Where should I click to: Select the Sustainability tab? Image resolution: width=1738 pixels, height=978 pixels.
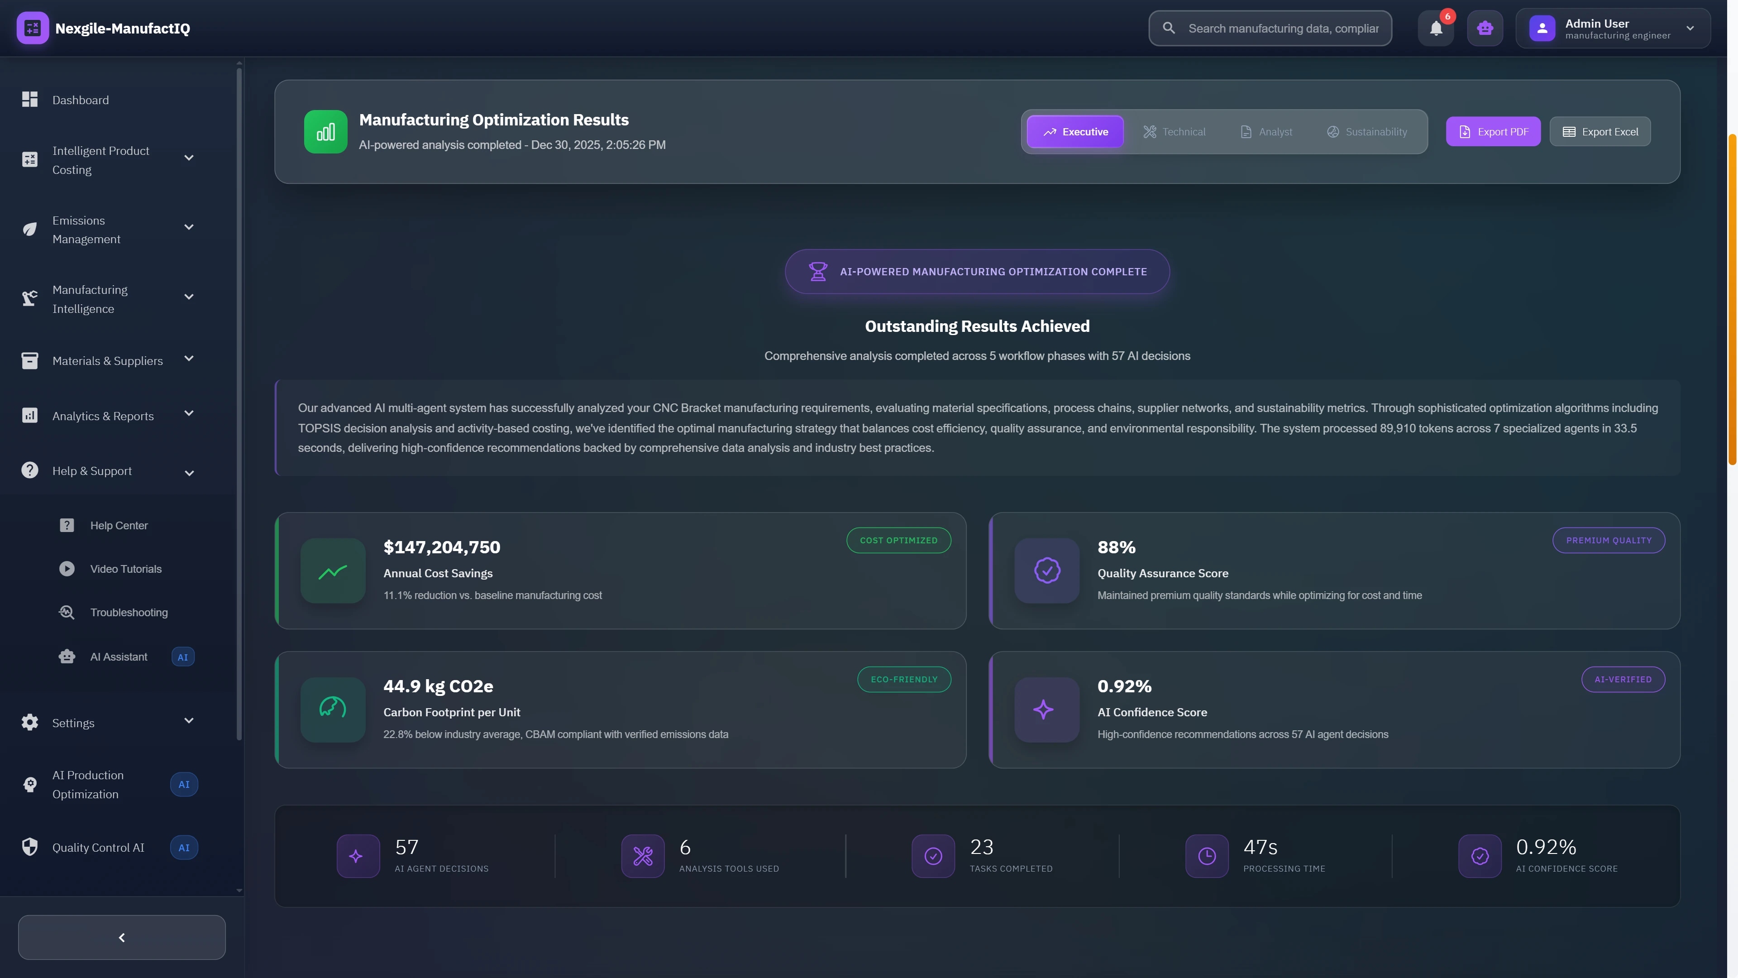[x=1367, y=132]
